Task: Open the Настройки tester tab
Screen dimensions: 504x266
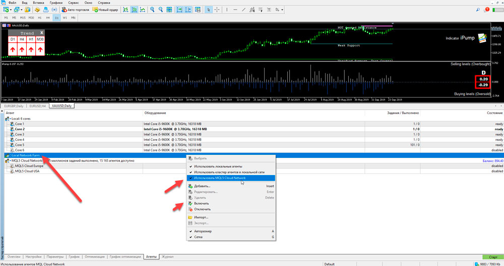Action: point(33,256)
